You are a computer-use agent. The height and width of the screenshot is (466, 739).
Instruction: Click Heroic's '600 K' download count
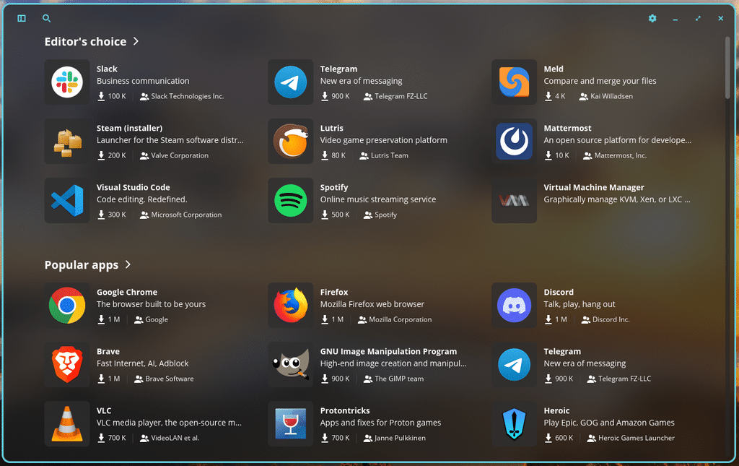pos(564,438)
